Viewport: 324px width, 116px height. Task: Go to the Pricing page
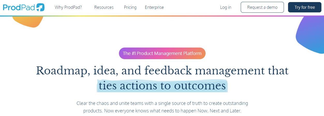pyautogui.click(x=130, y=7)
